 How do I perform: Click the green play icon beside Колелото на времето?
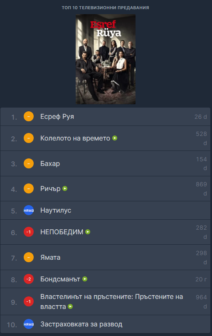tap(115, 138)
